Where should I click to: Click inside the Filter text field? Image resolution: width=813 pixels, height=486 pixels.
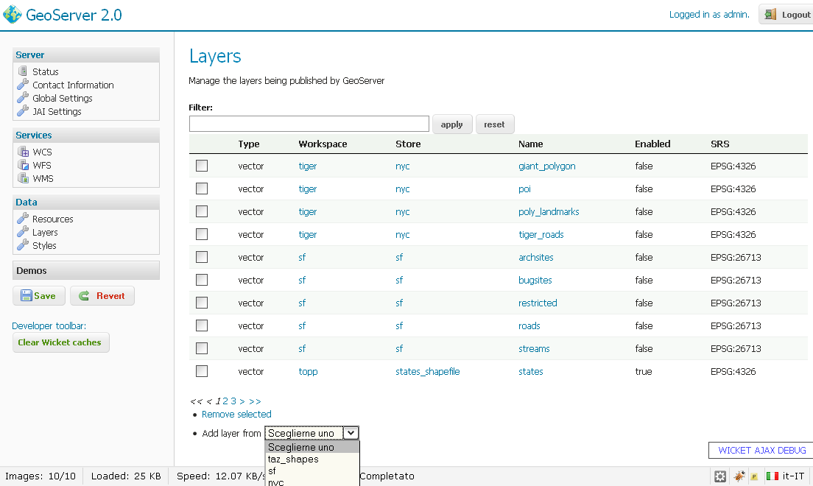(309, 124)
